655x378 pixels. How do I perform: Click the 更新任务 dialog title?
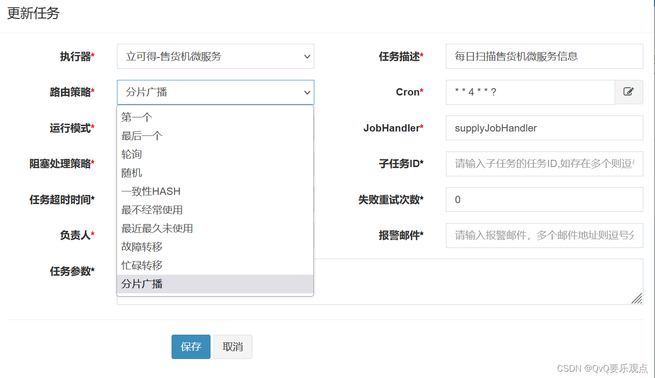tap(33, 14)
